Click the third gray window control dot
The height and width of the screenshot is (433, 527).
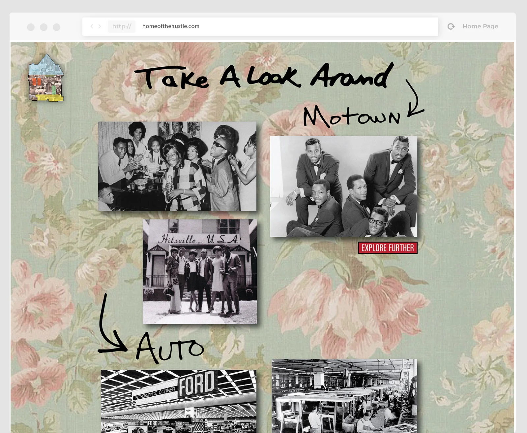click(x=57, y=27)
